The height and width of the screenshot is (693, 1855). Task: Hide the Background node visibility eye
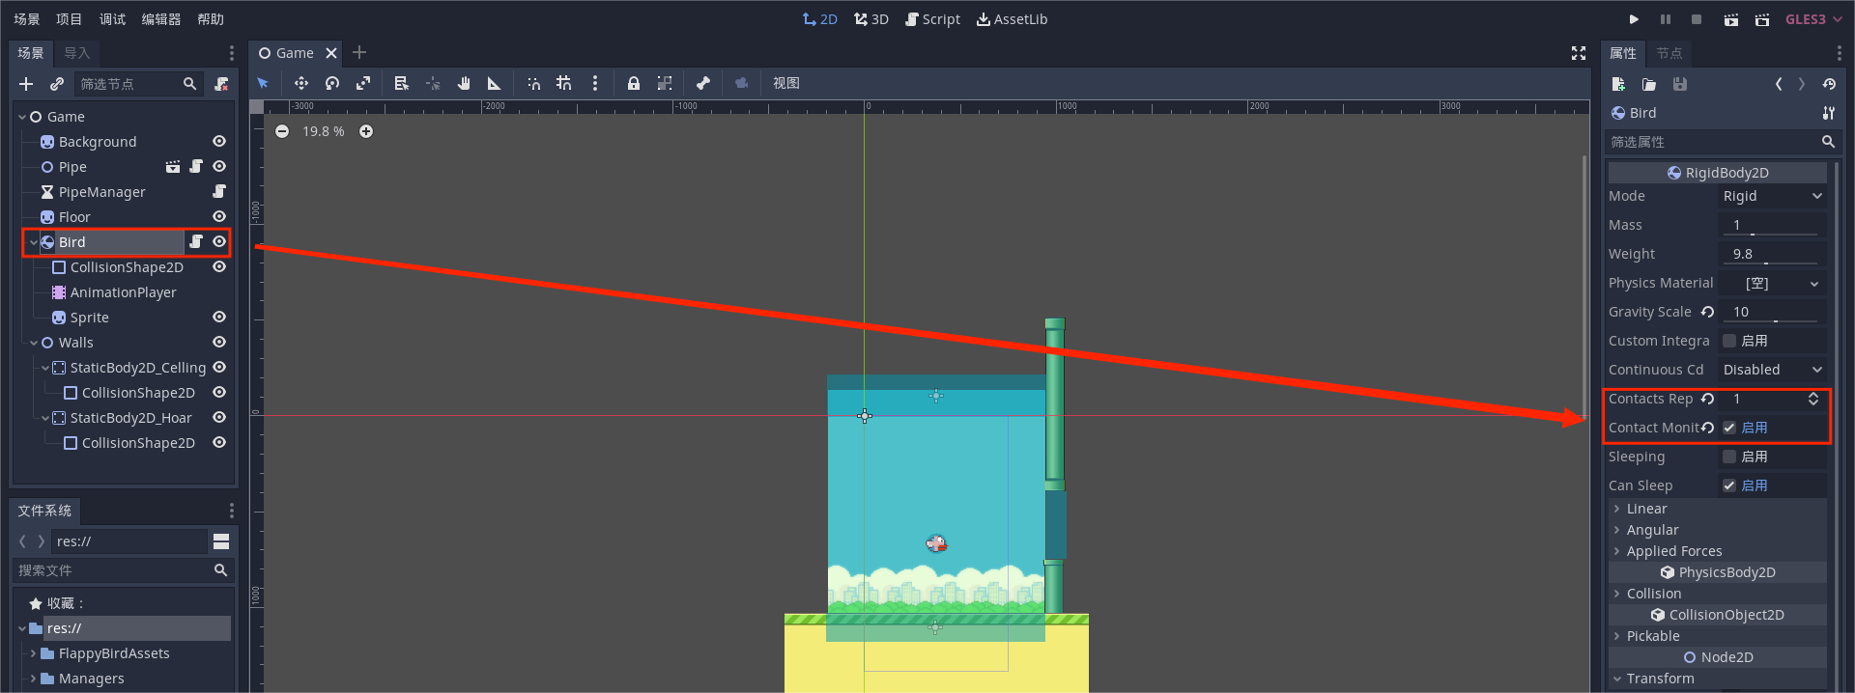coord(219,142)
